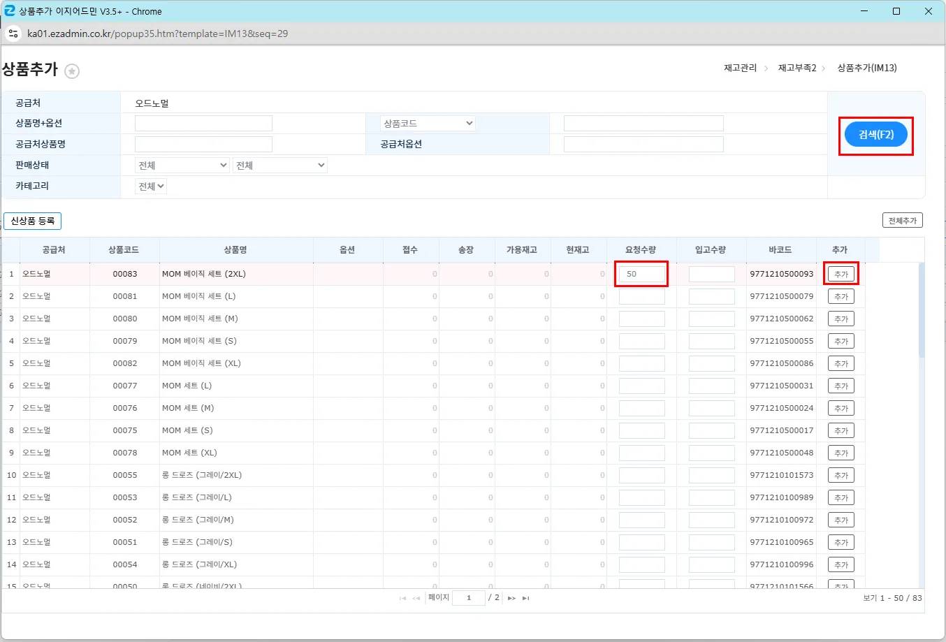Screen dimensions: 946x642
Task: Sort by the 상품코드 column header
Action: [124, 250]
